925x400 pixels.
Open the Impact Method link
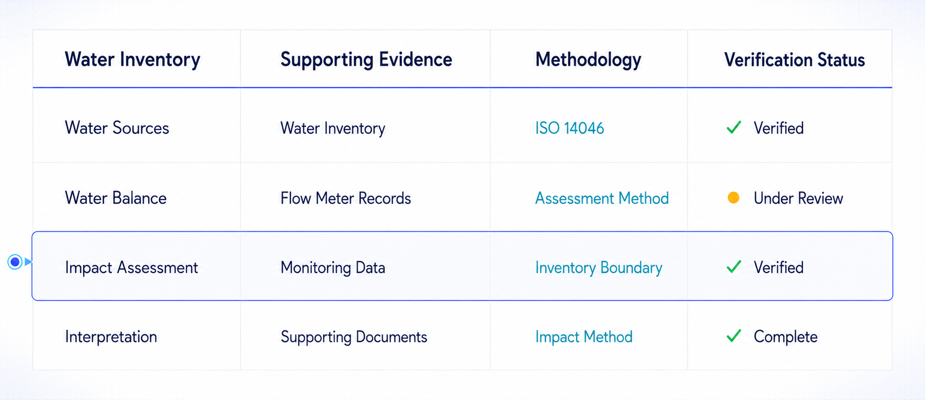pos(584,337)
